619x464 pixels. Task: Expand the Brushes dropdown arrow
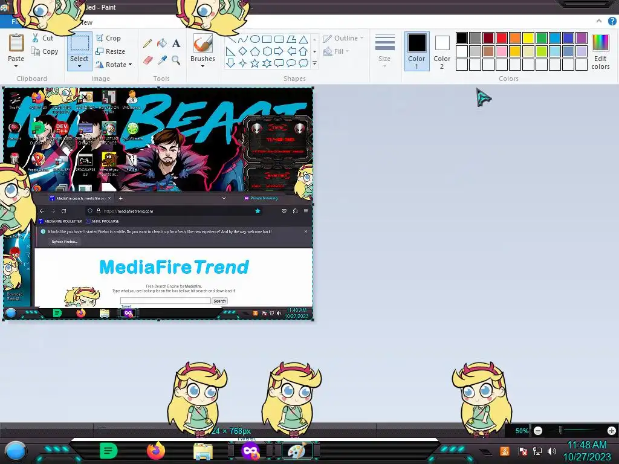tap(203, 66)
